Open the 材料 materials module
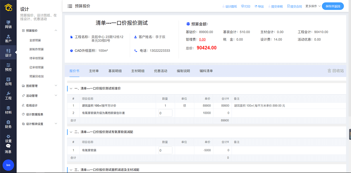Screen dimensions: 351x173 tap(8, 110)
